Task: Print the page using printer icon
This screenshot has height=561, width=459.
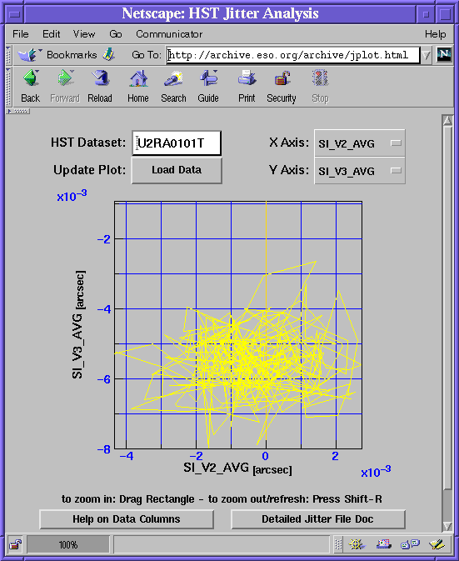Action: (x=247, y=78)
